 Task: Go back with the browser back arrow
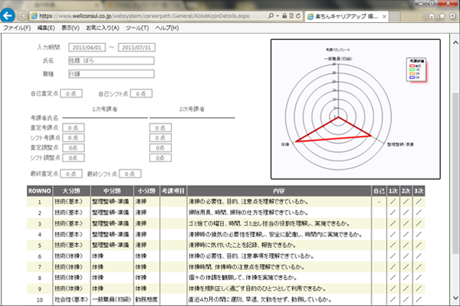click(8, 15)
